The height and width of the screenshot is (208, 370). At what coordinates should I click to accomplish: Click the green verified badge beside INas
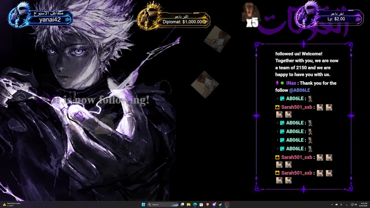pos(282,83)
